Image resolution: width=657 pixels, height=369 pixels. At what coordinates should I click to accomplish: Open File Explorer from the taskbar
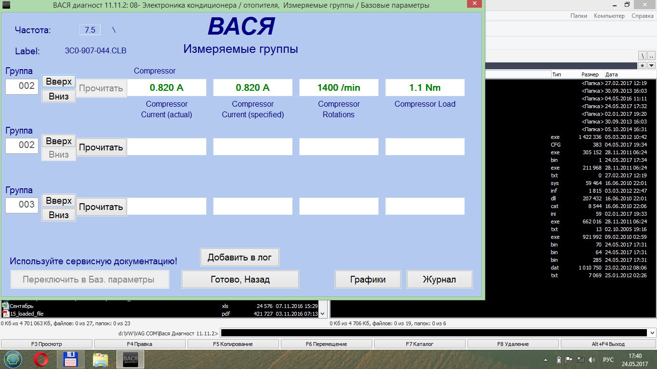(x=101, y=359)
